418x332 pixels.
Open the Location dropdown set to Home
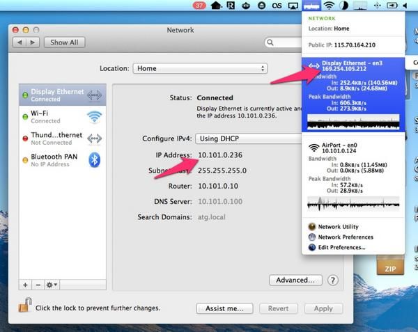[x=201, y=68]
